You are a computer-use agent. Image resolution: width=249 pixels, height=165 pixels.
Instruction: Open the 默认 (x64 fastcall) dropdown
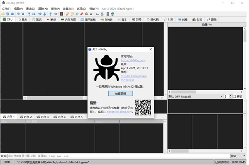[x=195, y=96]
